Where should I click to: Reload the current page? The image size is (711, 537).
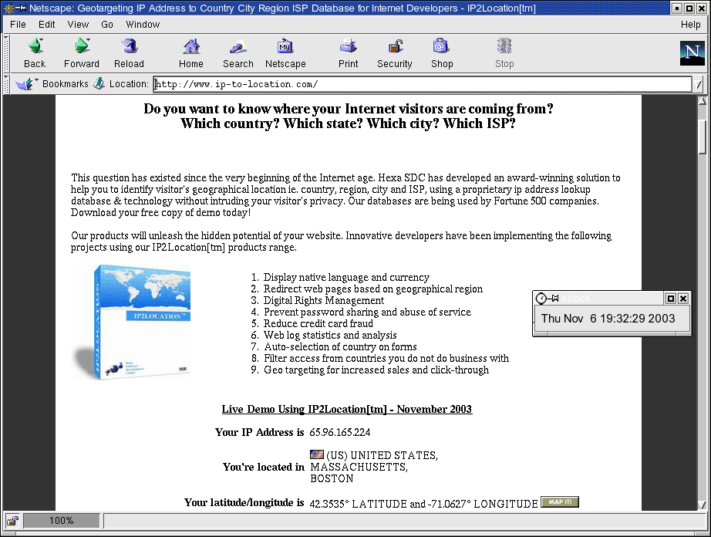pos(130,53)
